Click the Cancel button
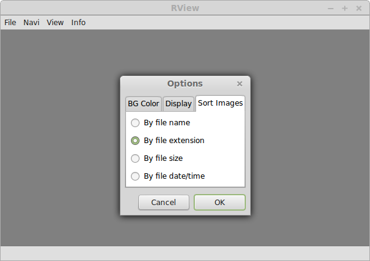The width and height of the screenshot is (370, 261). pos(163,202)
